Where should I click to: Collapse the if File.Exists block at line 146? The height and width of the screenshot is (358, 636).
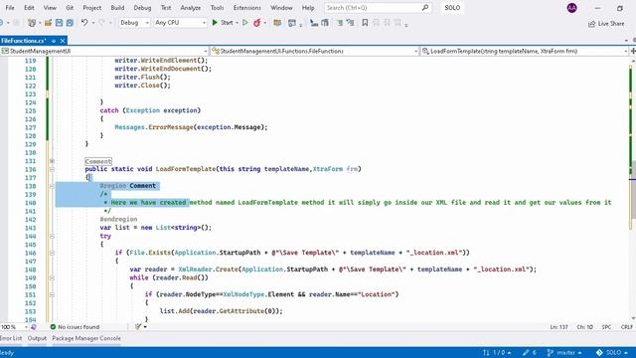tap(52, 253)
